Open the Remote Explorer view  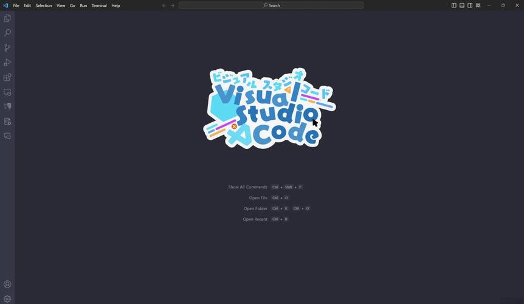point(7,92)
